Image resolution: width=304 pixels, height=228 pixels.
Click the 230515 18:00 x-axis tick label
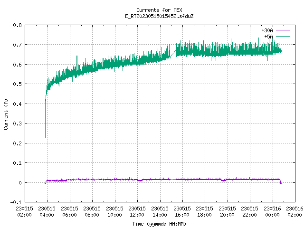(x=204, y=211)
